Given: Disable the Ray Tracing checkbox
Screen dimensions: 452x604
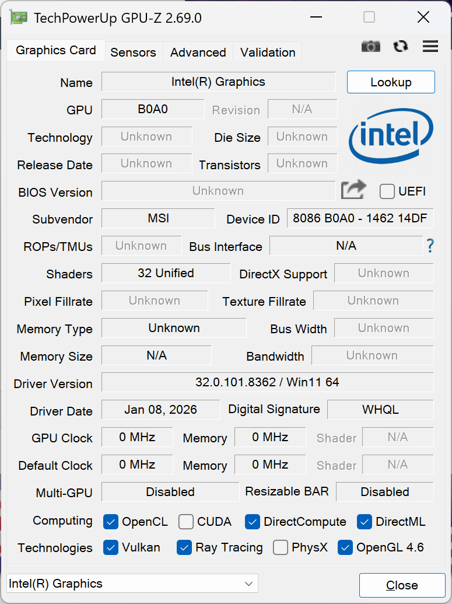Looking at the screenshot, I should pyautogui.click(x=184, y=547).
